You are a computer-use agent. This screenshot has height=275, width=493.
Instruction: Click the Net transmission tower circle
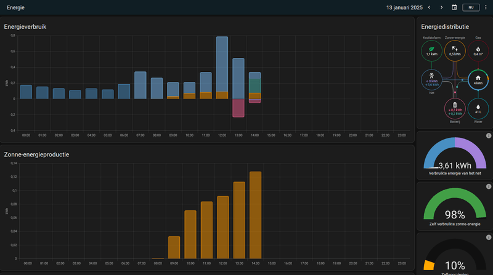coord(432,80)
